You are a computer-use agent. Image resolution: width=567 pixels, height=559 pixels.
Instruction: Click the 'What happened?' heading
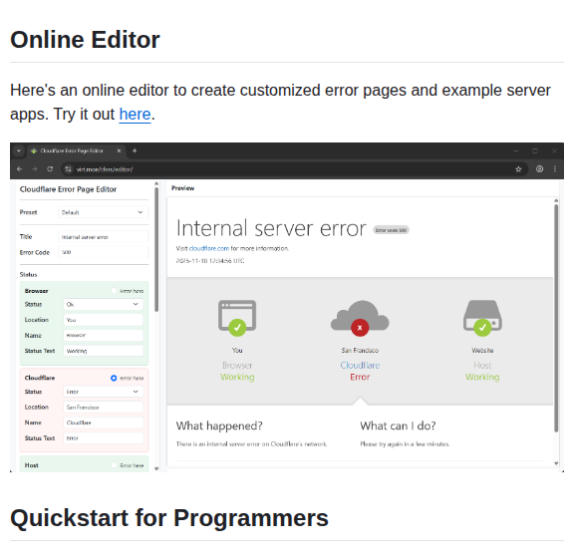(x=219, y=425)
